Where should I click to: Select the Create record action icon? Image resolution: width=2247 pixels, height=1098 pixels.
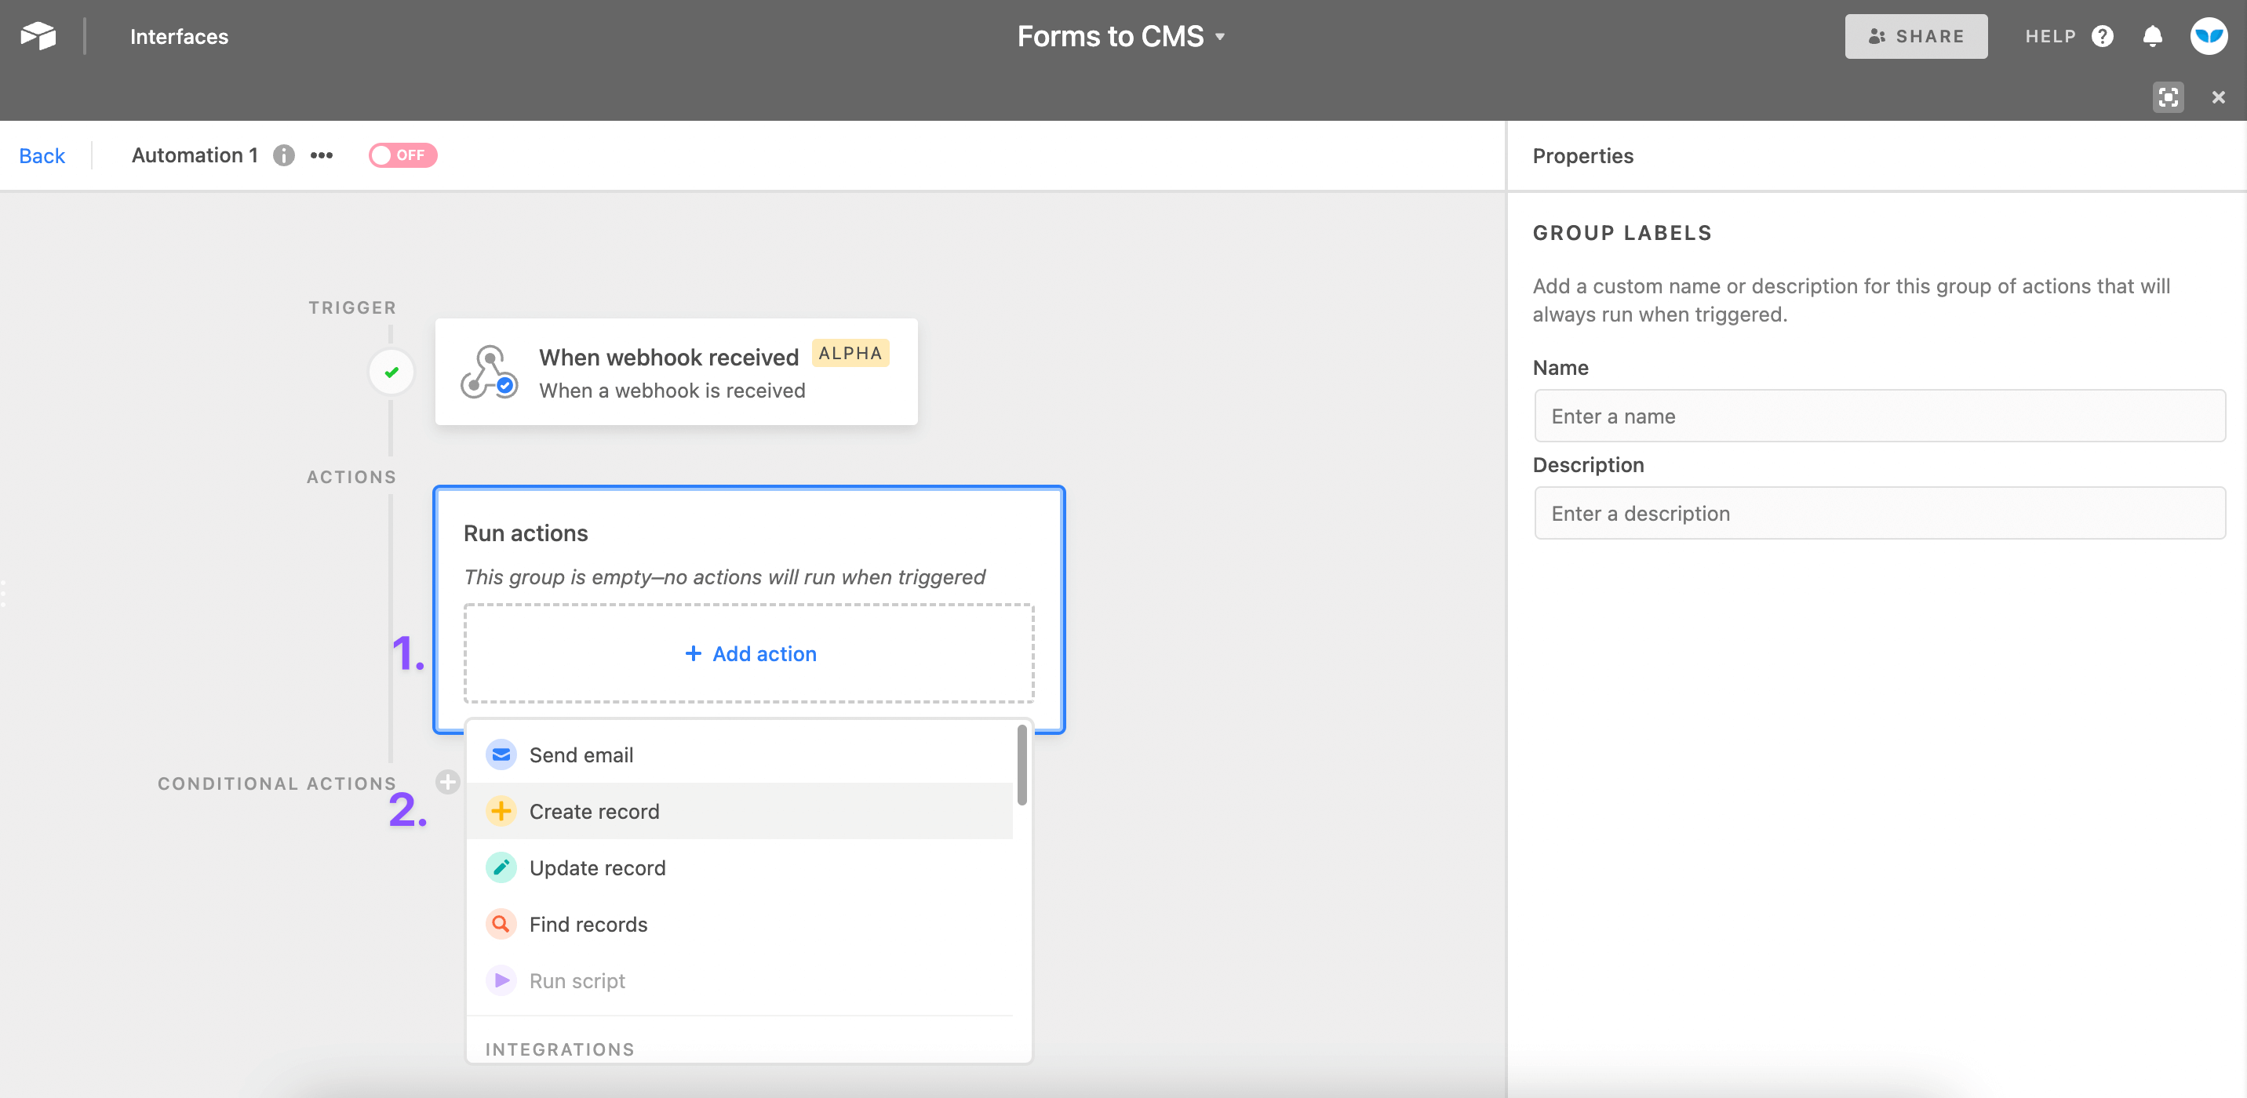[x=501, y=810]
